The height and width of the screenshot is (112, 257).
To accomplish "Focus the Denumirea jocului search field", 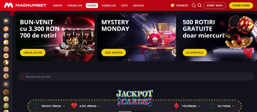I will tap(136, 77).
